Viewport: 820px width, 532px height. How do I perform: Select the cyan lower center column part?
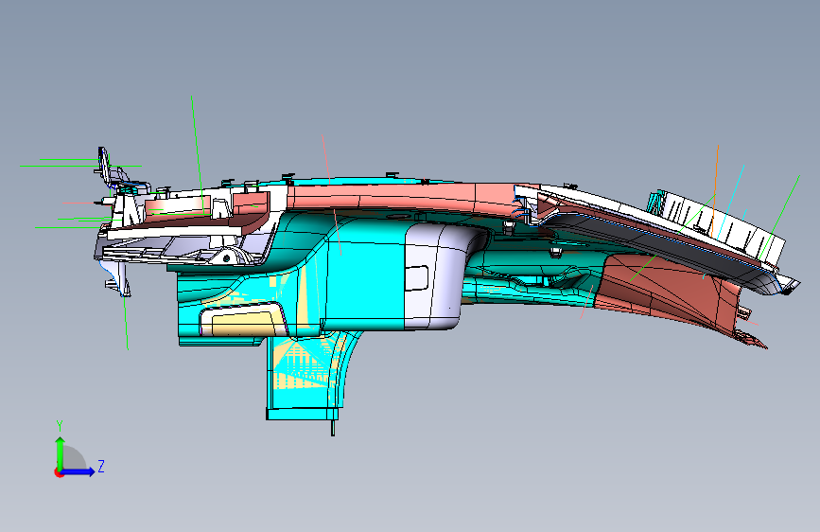305,375
